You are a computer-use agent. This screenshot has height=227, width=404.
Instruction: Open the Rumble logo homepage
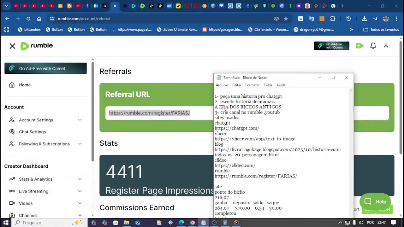click(37, 46)
